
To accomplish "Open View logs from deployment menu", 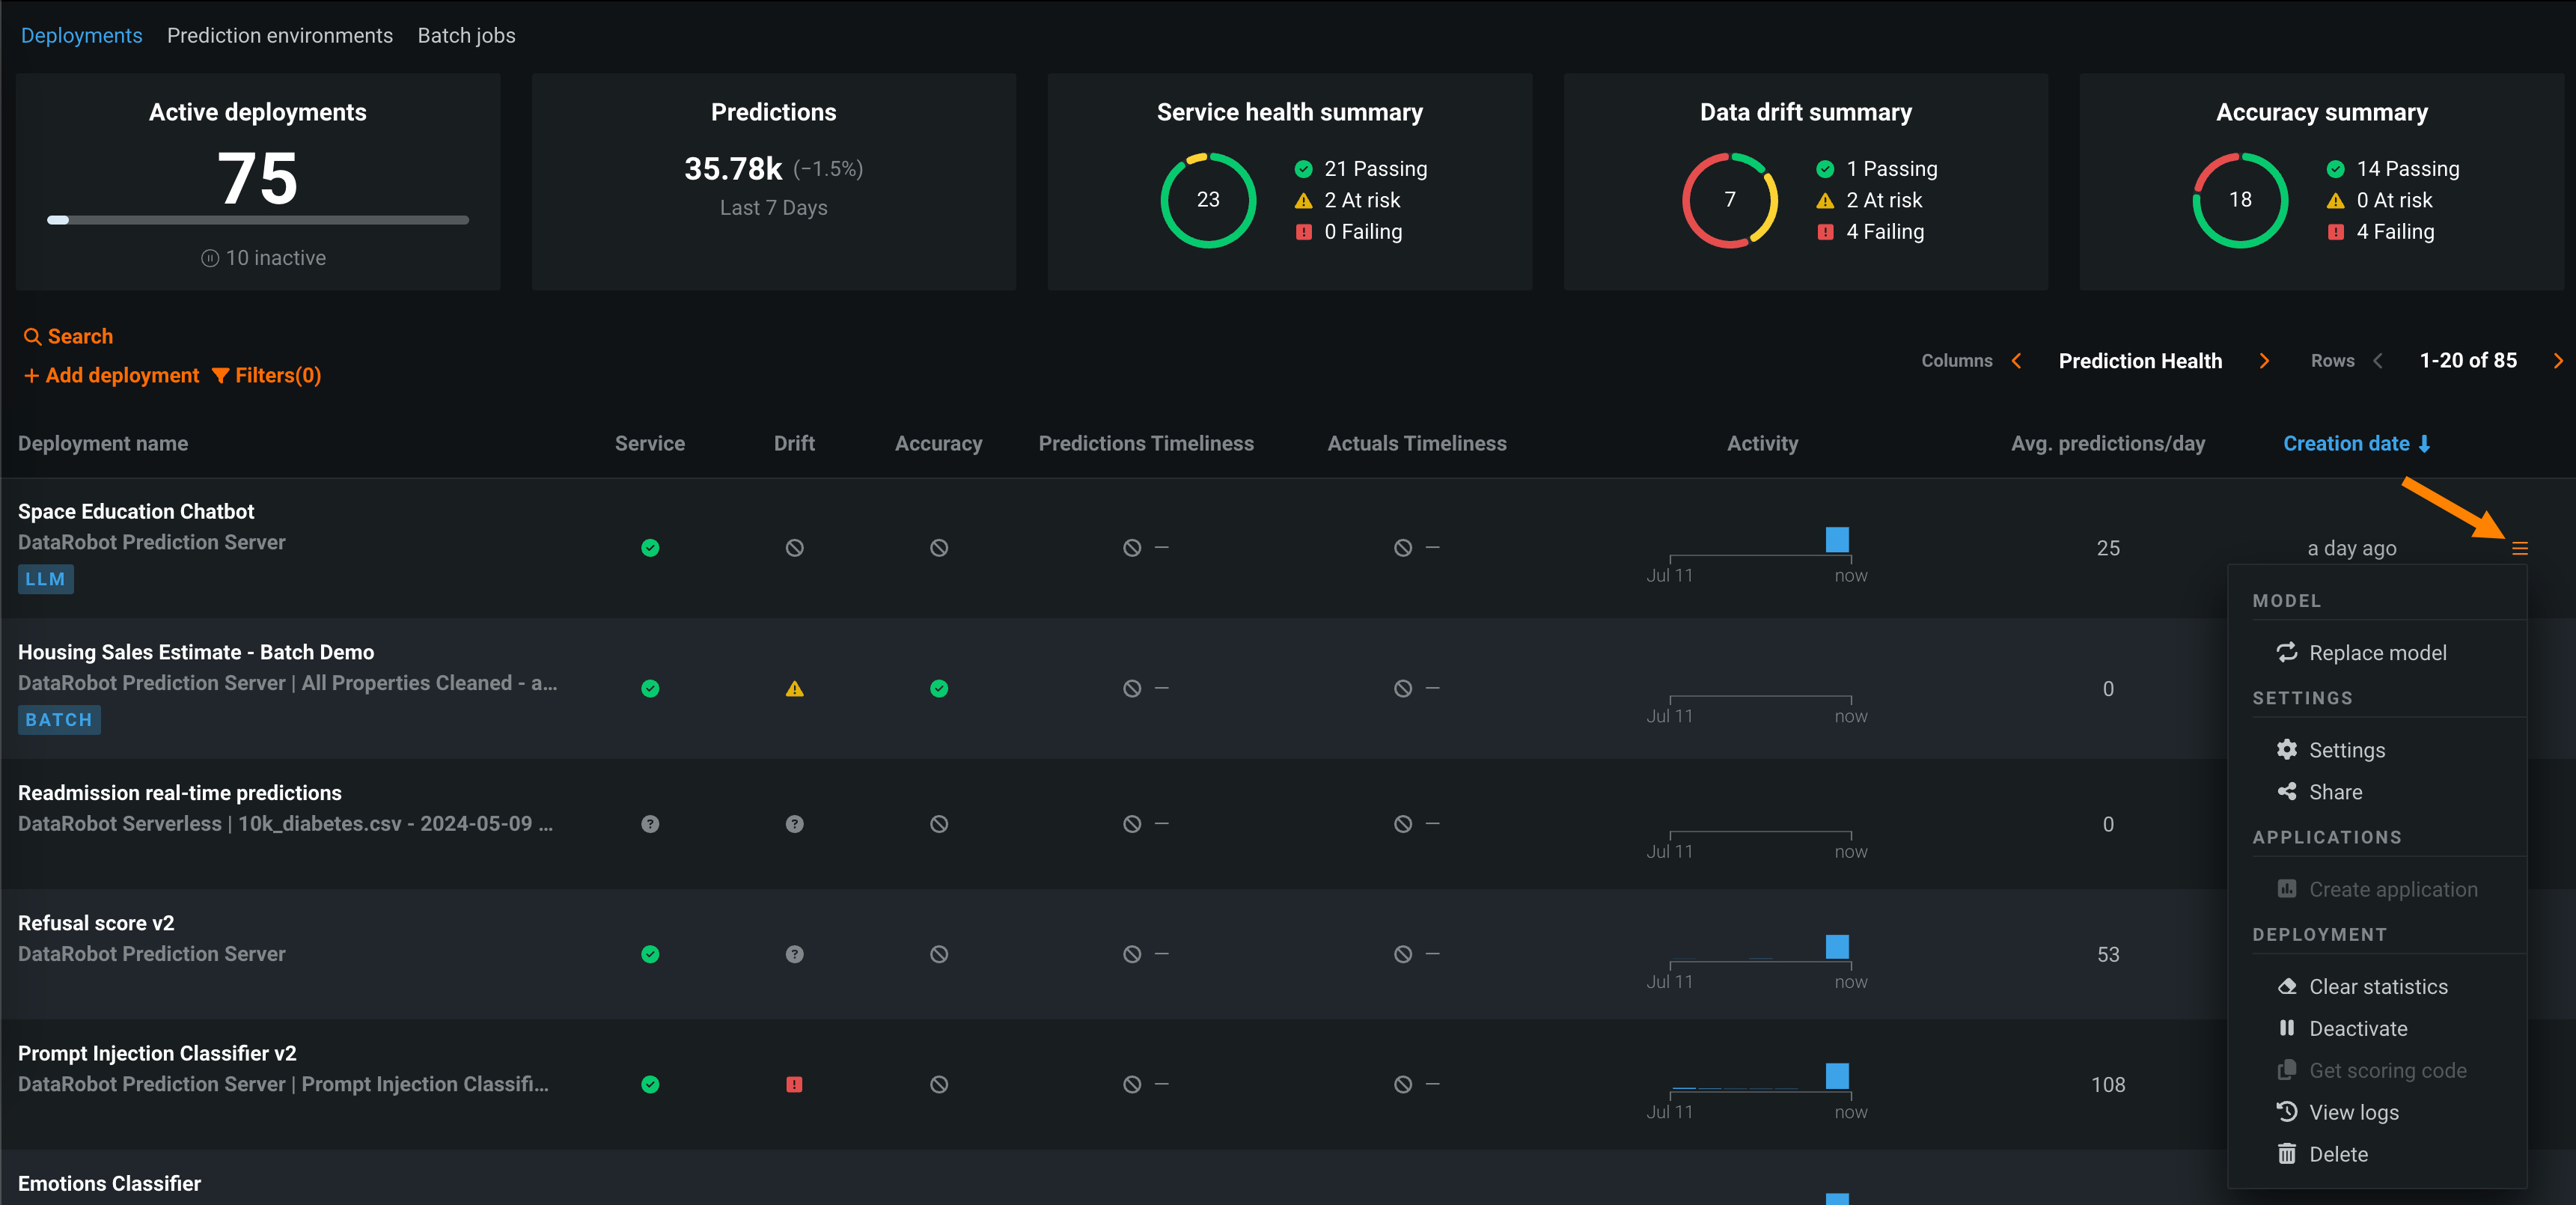I will click(2352, 1113).
